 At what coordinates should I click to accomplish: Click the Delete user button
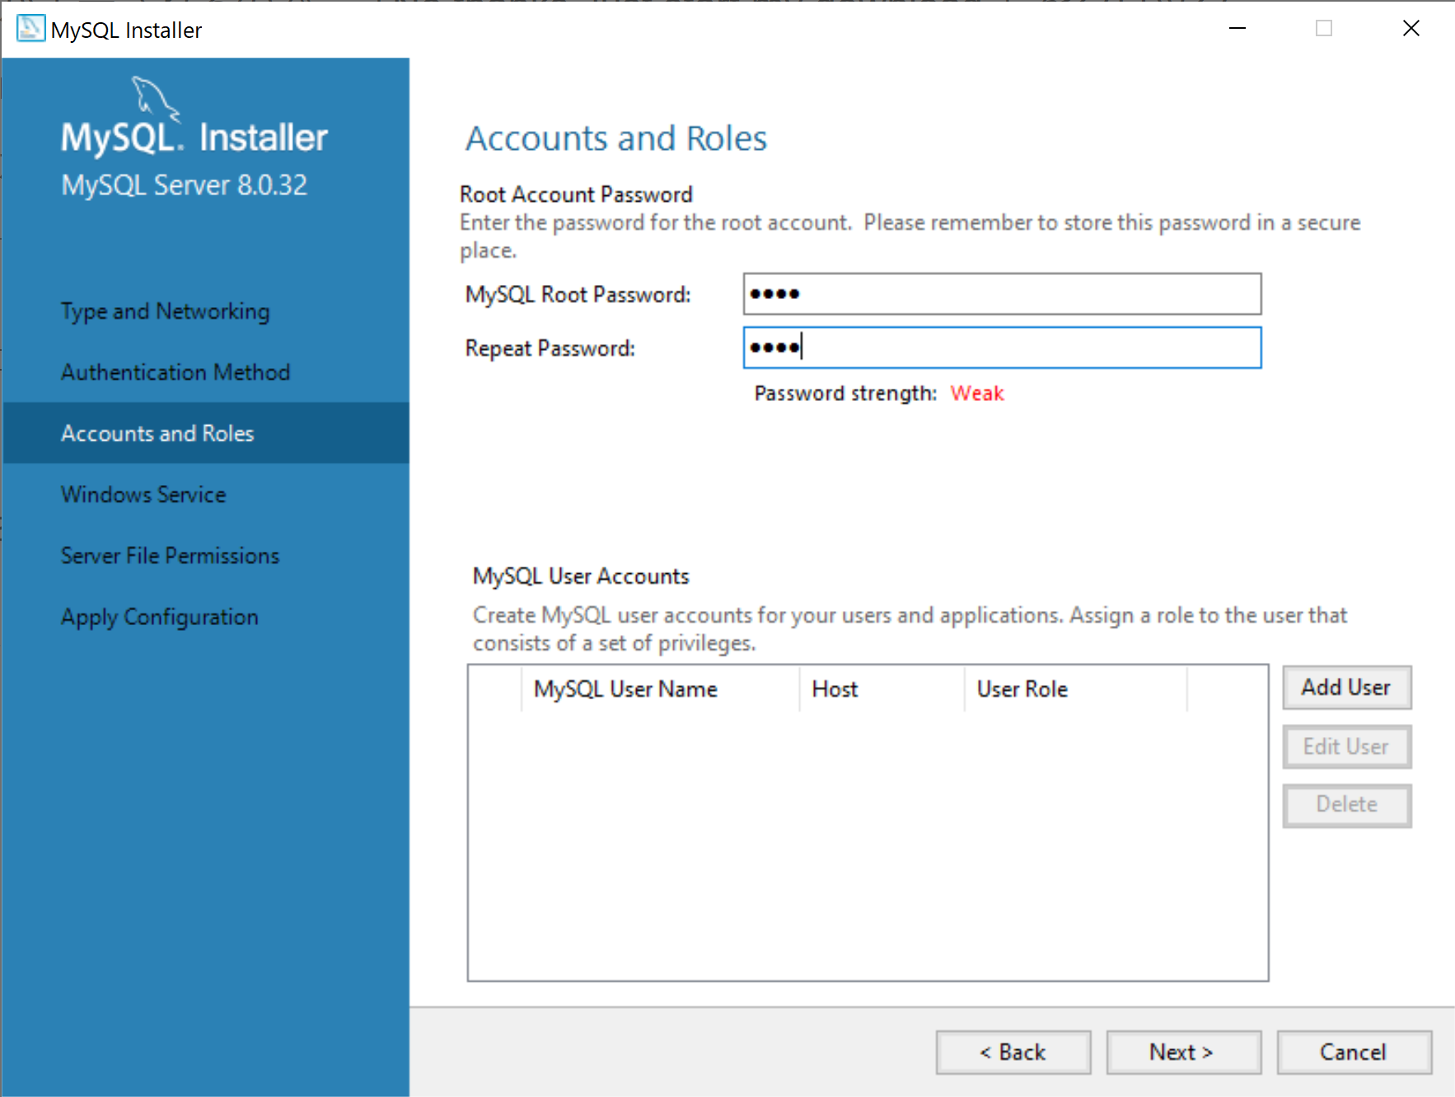[1346, 805]
